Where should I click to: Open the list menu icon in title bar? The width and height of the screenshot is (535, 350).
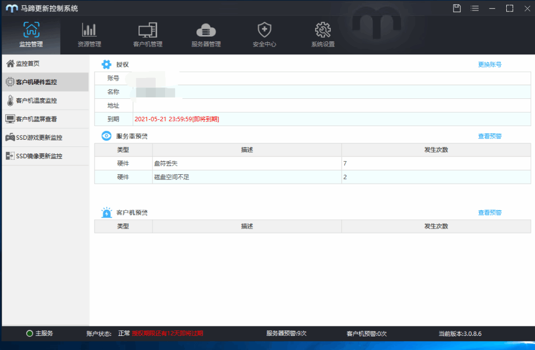click(474, 8)
